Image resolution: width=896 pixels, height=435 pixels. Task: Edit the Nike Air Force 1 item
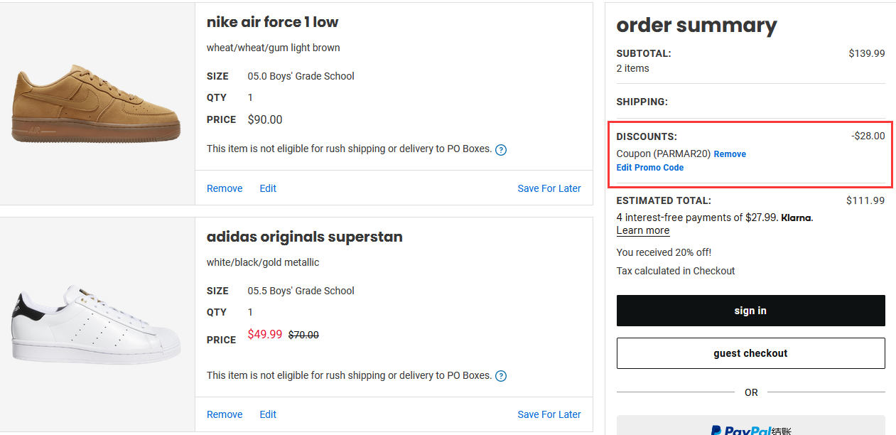pos(268,188)
